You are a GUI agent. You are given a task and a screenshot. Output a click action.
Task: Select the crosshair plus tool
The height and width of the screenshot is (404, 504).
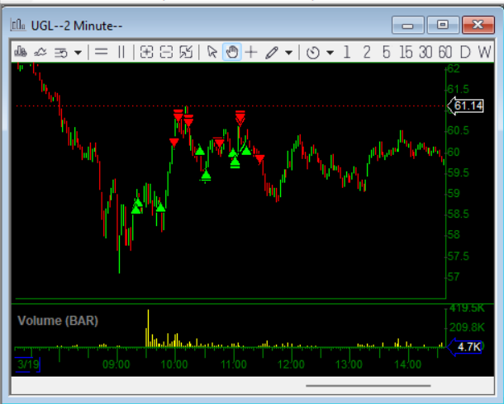[x=251, y=52]
